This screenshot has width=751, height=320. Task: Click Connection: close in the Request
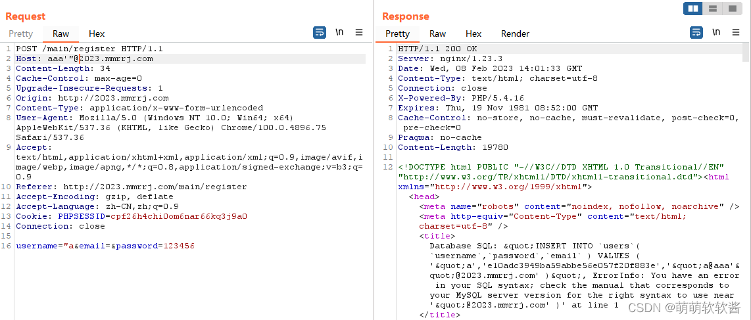click(x=61, y=226)
